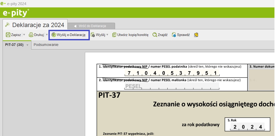Go back via Wróć do Deklaracje
The height and width of the screenshot is (136, 276).
coord(92,26)
